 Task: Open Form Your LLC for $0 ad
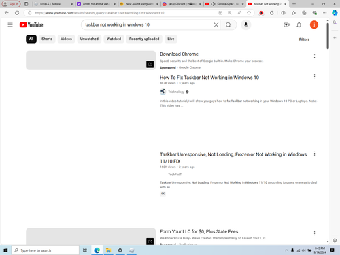pos(199,231)
